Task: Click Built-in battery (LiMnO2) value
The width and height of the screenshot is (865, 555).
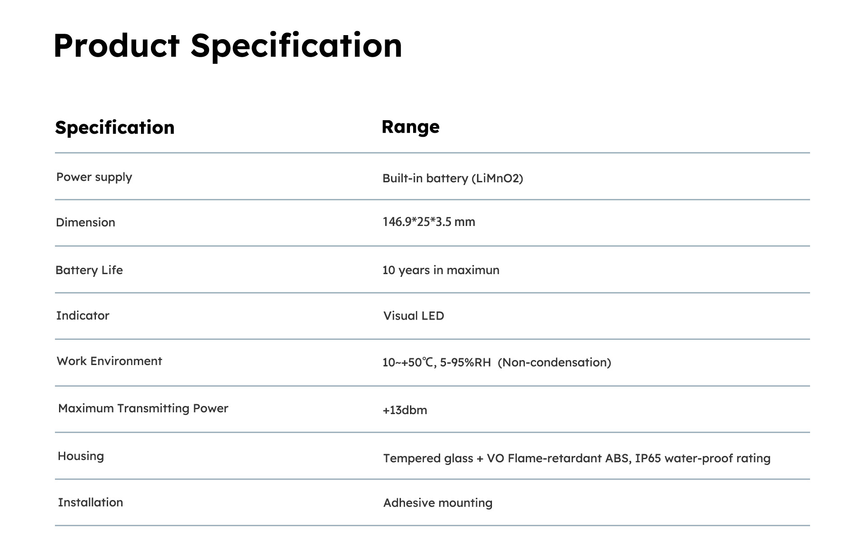Action: point(453,179)
